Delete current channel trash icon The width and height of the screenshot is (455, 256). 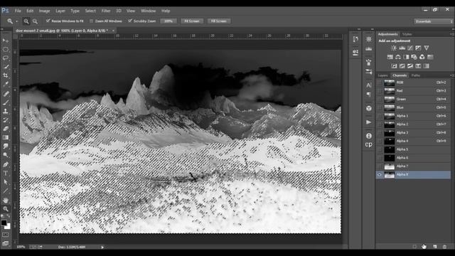pyautogui.click(x=444, y=247)
